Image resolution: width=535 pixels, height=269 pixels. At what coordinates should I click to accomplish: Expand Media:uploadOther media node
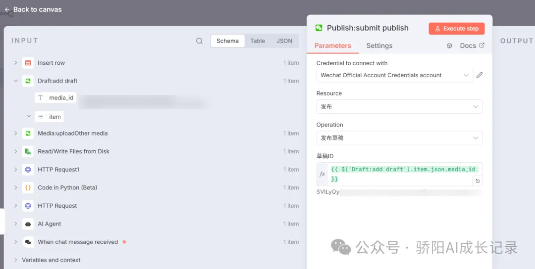(x=15, y=133)
